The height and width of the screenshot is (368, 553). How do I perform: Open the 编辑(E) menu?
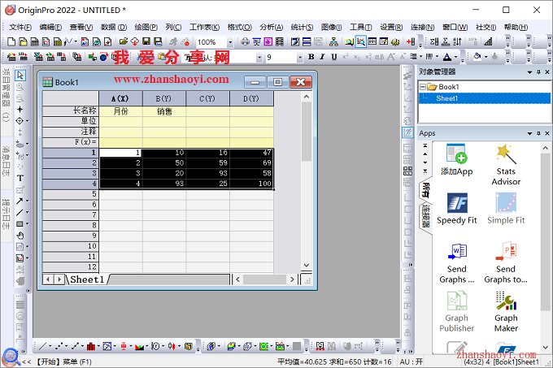[x=50, y=27]
